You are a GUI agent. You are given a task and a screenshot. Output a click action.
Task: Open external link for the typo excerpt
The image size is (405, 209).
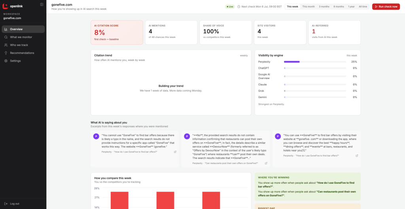pos(175,152)
